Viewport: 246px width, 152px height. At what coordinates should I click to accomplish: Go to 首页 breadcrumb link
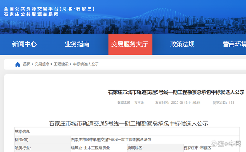27,64
